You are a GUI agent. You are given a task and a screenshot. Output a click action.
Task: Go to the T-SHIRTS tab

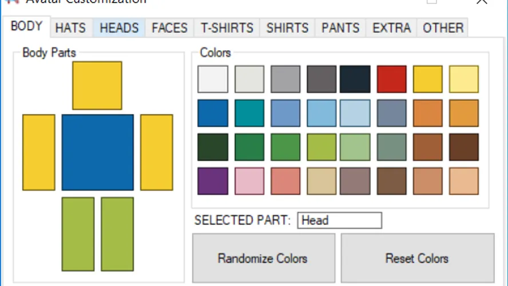pyautogui.click(x=227, y=28)
